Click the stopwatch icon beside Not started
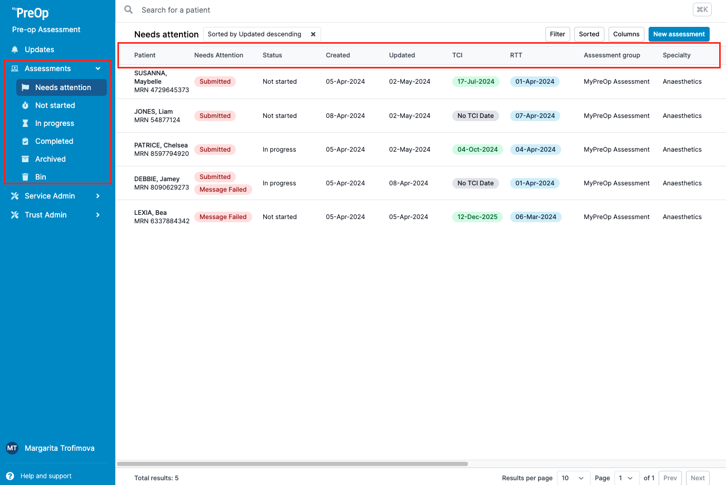The height and width of the screenshot is (485, 726). (x=25, y=105)
